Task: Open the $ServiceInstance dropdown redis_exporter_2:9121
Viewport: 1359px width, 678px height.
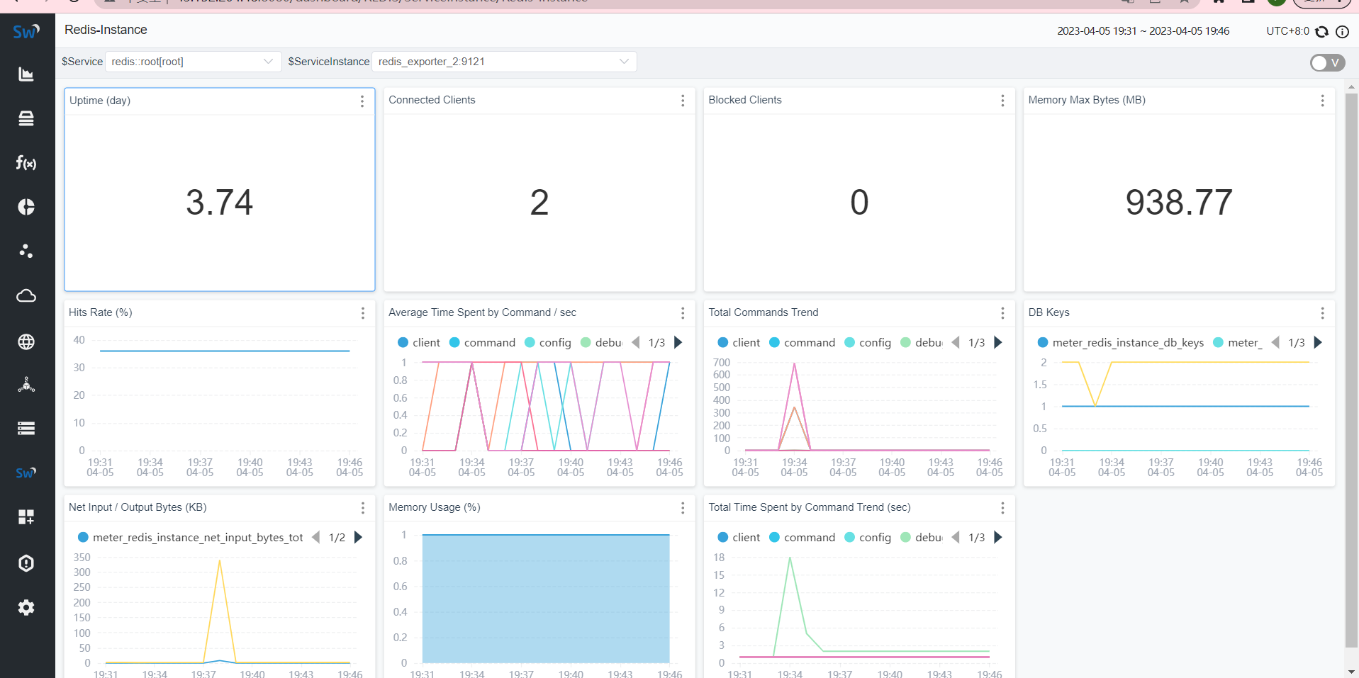Action: 504,62
